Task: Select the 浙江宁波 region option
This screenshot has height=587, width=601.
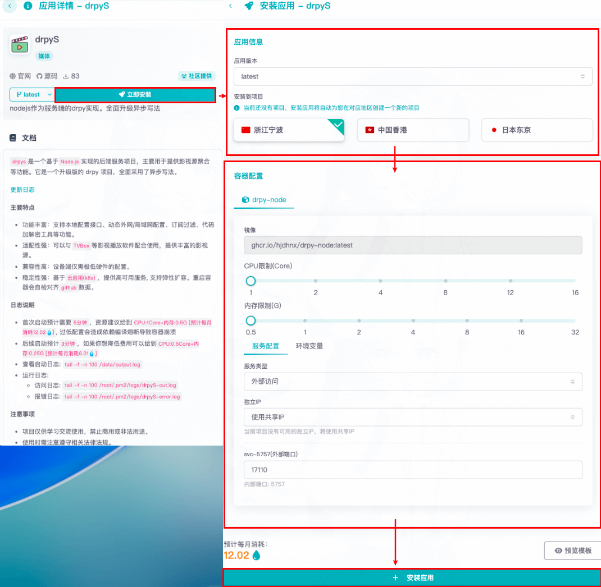Action: 289,130
